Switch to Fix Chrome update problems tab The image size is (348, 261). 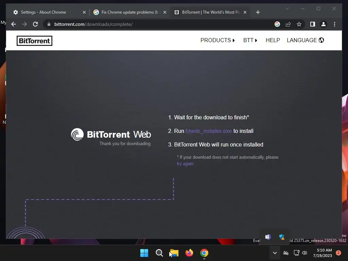[130, 12]
